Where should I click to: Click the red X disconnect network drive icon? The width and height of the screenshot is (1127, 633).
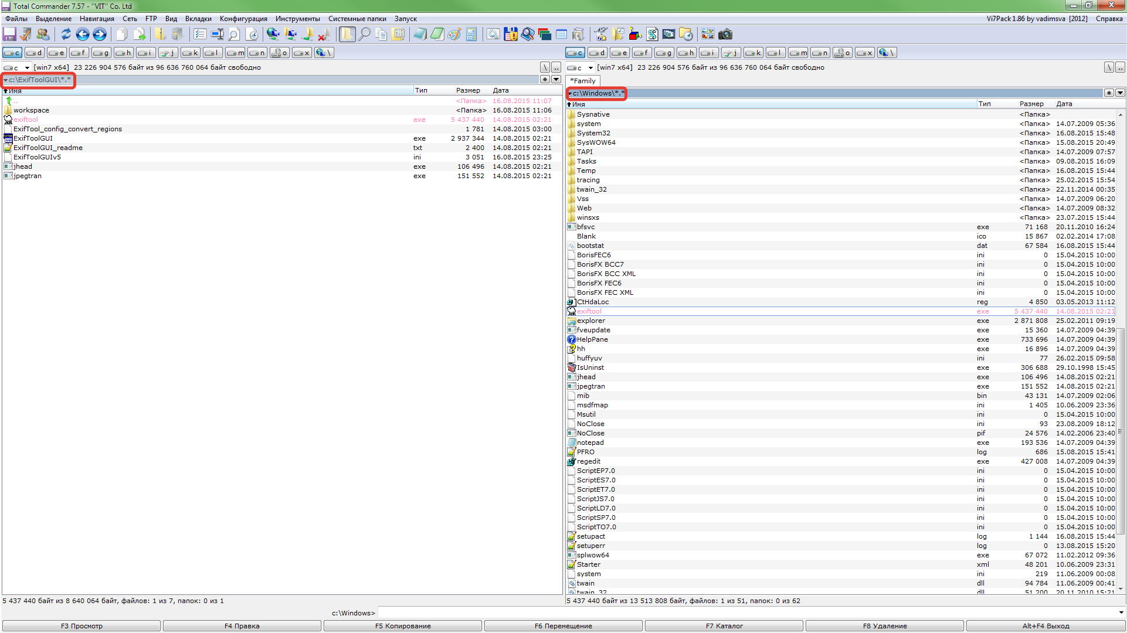coord(324,34)
